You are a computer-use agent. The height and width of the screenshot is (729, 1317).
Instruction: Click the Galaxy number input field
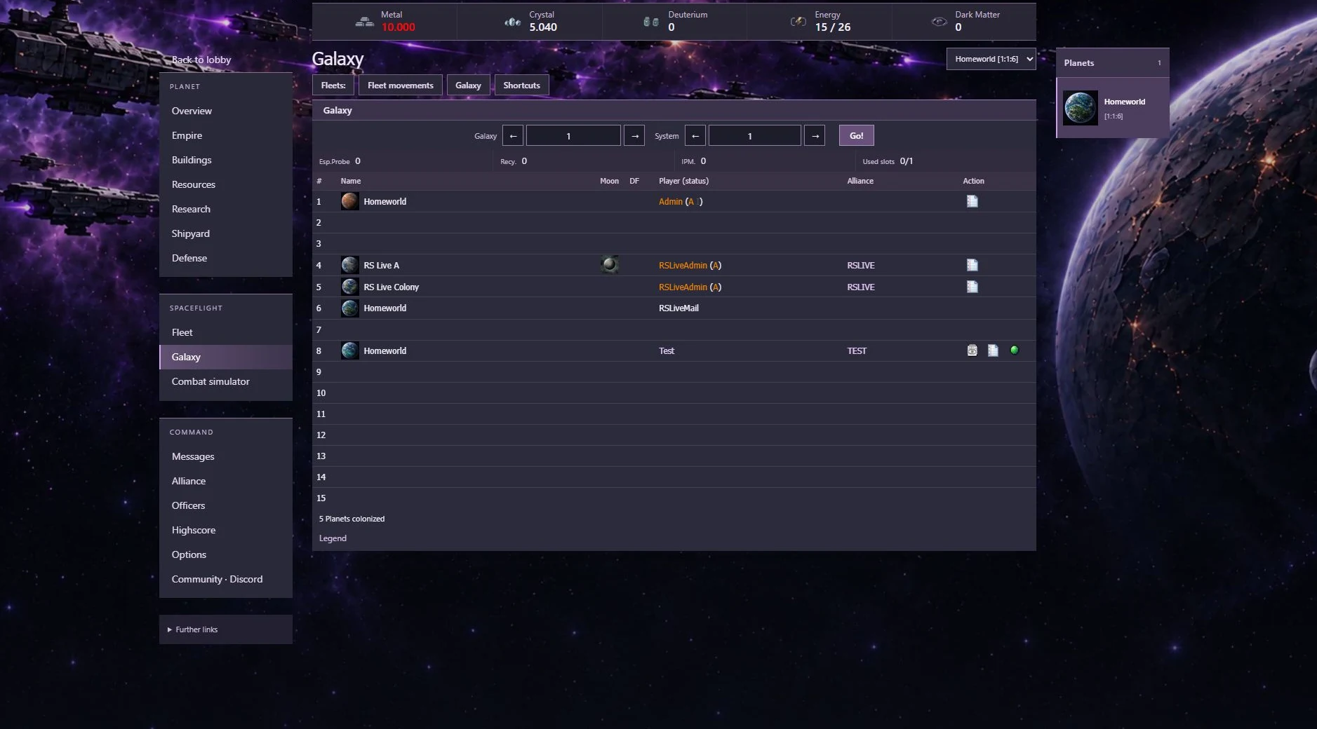point(573,136)
